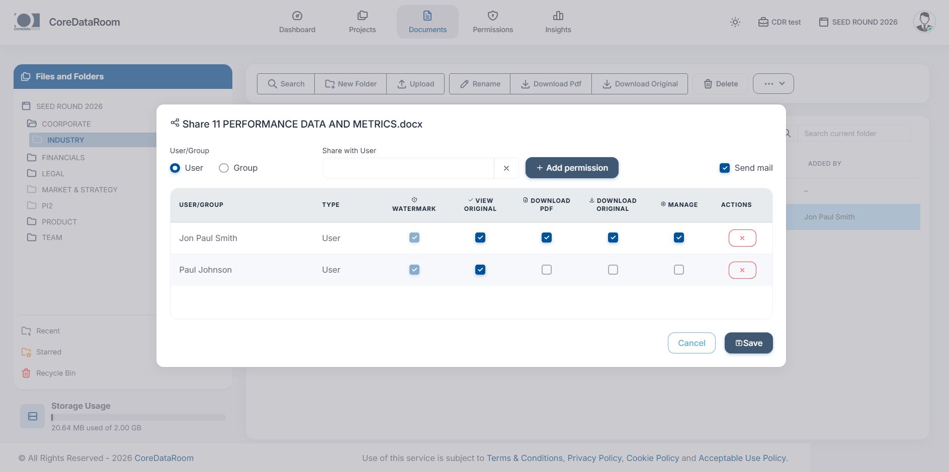Viewport: 949px width, 472px height.
Task: Remove Jon Paul Smith's permission row
Action: [x=742, y=238]
